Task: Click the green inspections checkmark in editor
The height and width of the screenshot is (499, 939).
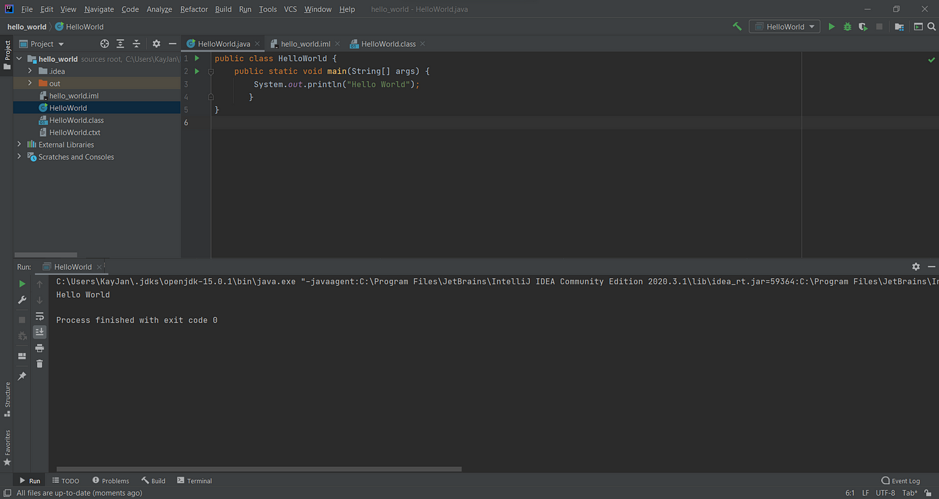Action: click(931, 60)
